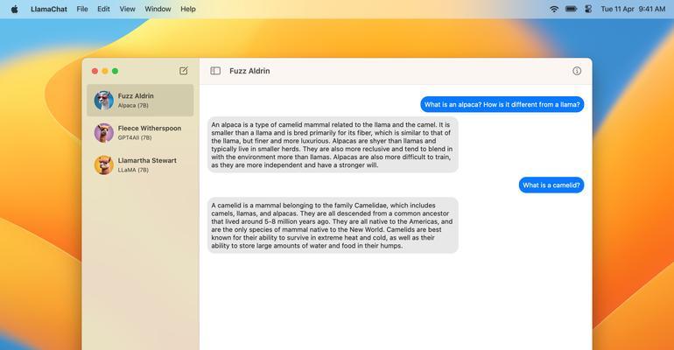Click the reply starting "A camelid is a mammal"
Viewport: 674px width, 350px height.
click(333, 226)
